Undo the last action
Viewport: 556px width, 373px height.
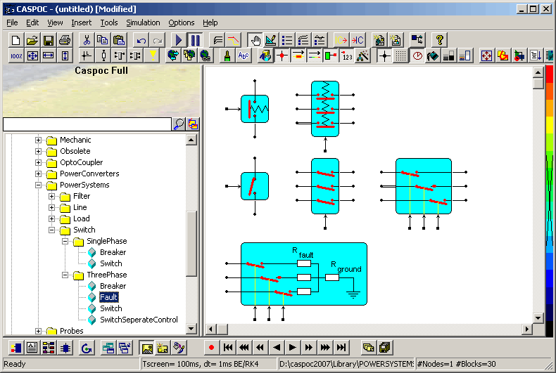tap(141, 40)
